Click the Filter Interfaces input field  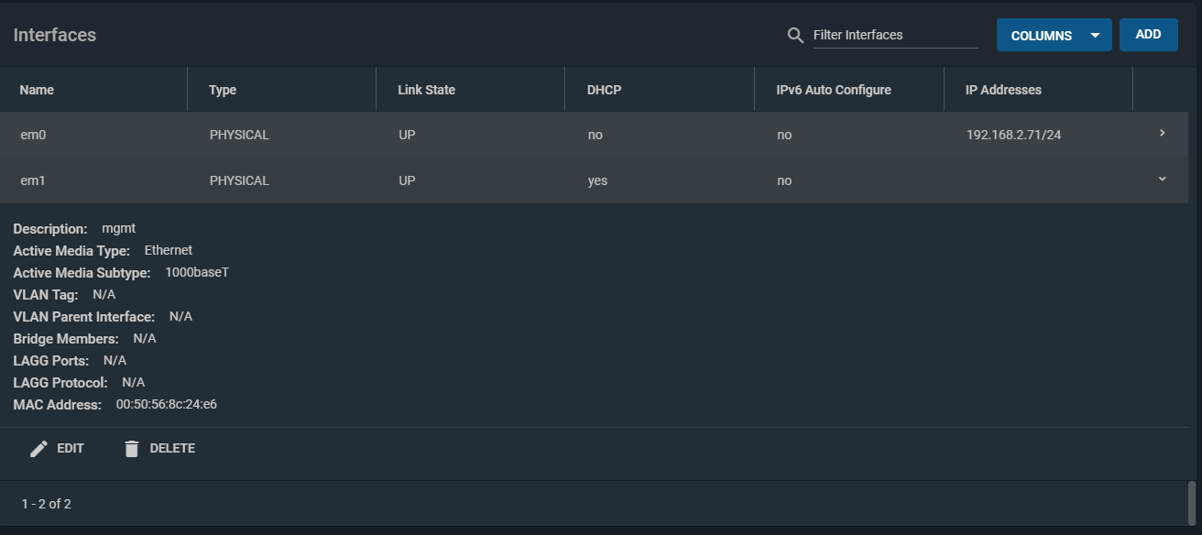click(895, 35)
